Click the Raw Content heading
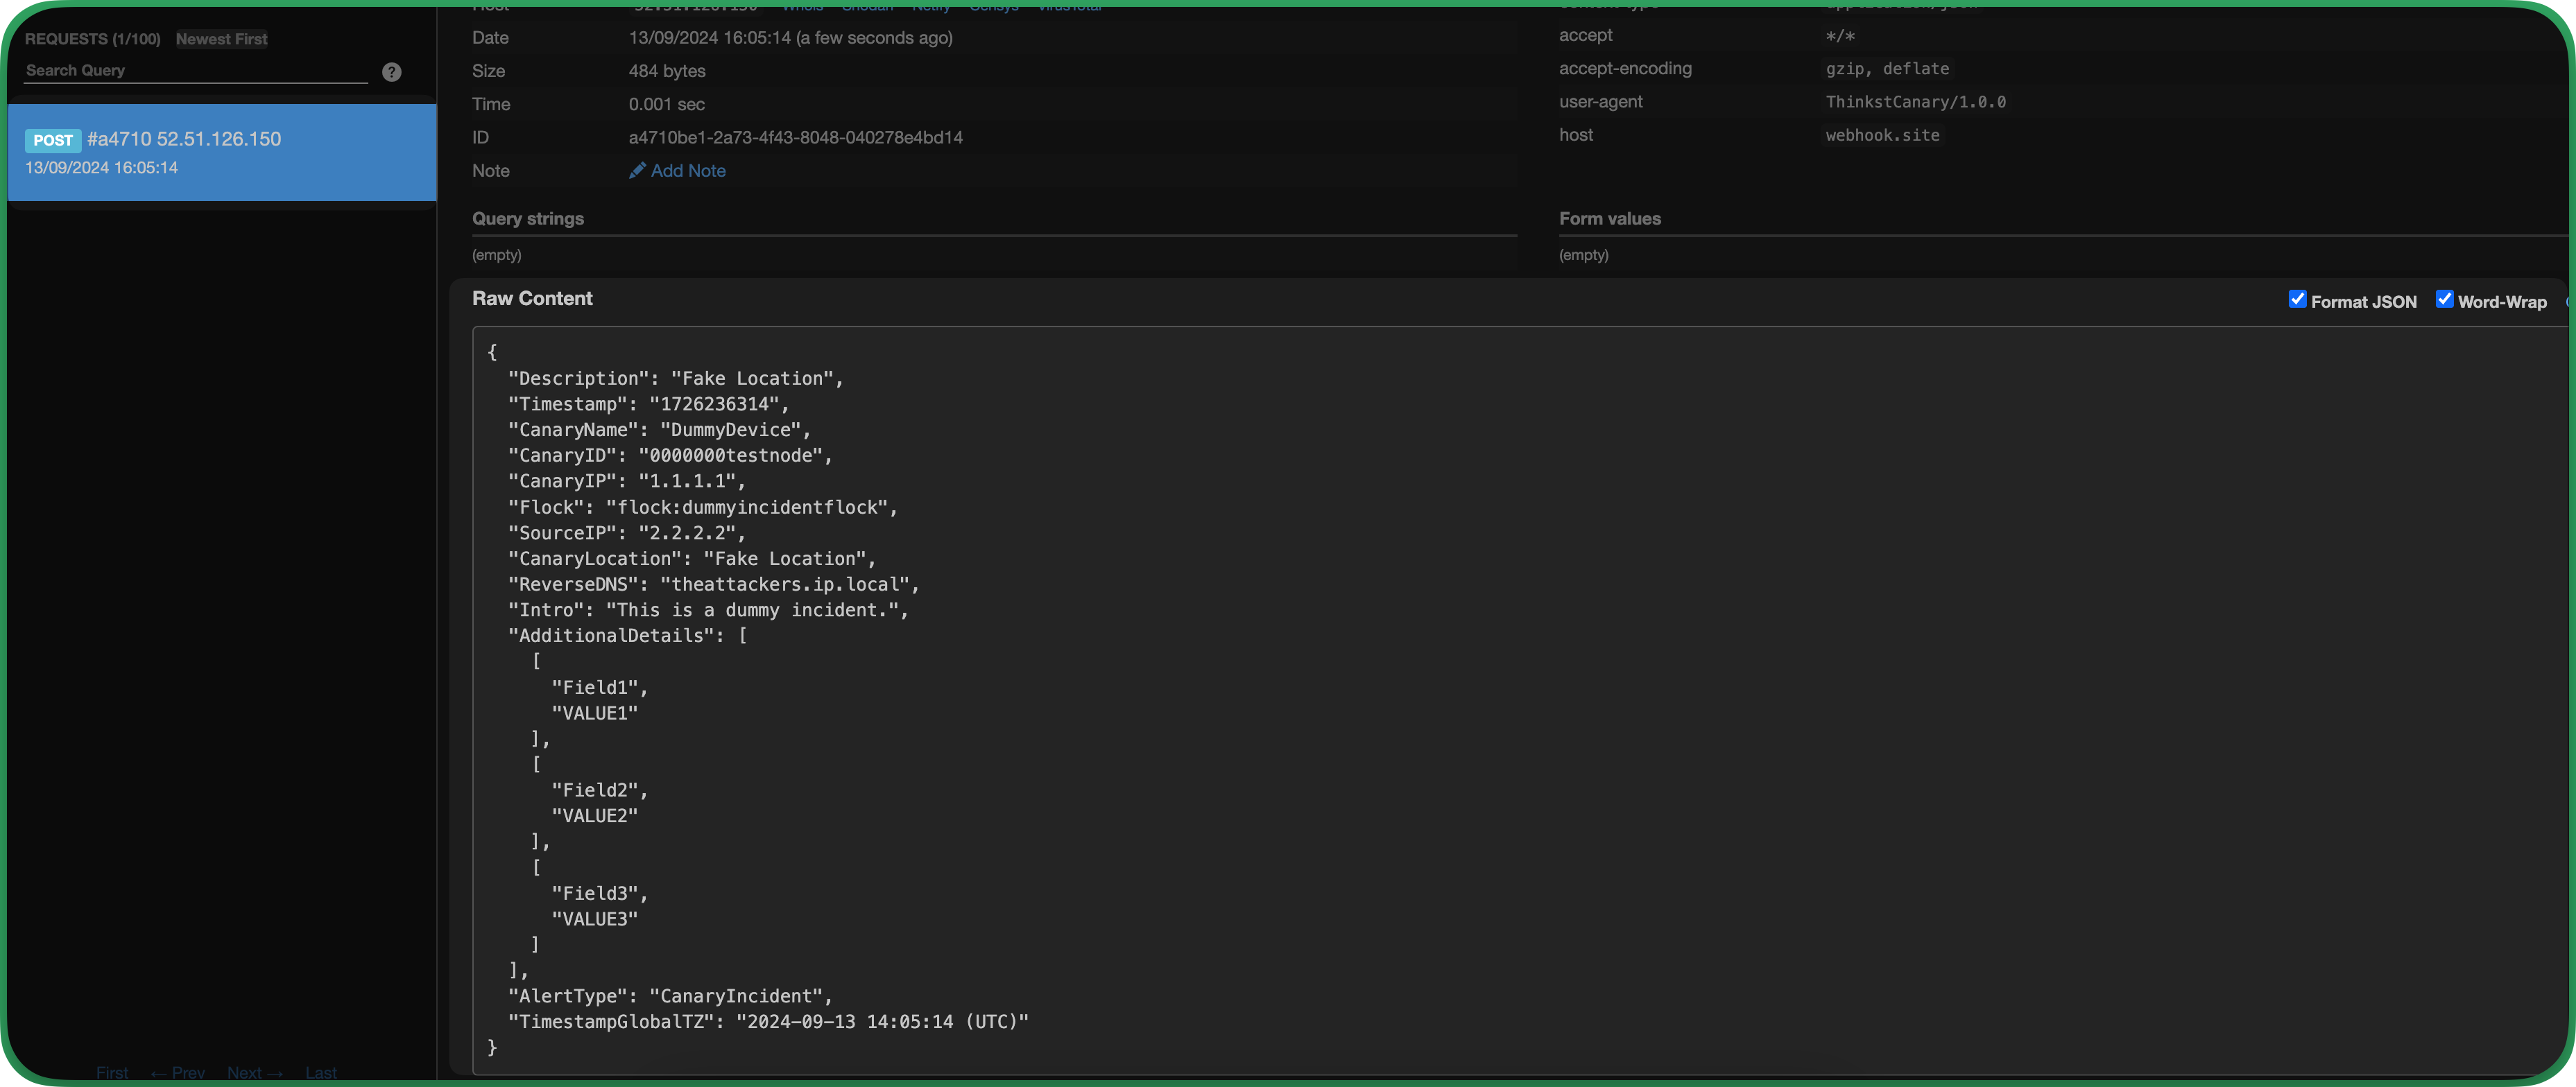The height and width of the screenshot is (1087, 2576). (x=532, y=299)
